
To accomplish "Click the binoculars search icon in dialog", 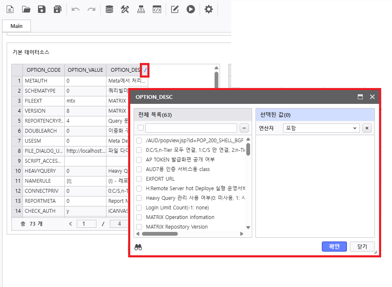I will pyautogui.click(x=138, y=247).
